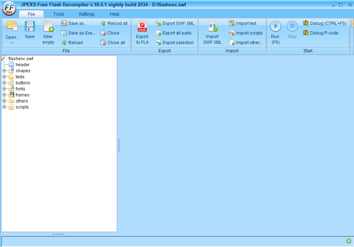Click the Close all label
This screenshot has height=247, width=354.
point(116,43)
